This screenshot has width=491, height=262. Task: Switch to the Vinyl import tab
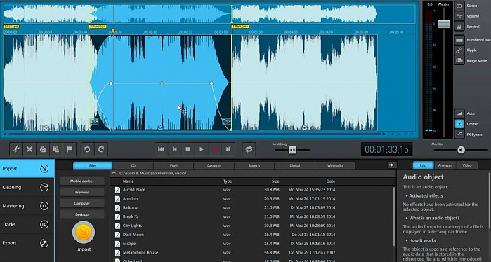click(x=174, y=165)
